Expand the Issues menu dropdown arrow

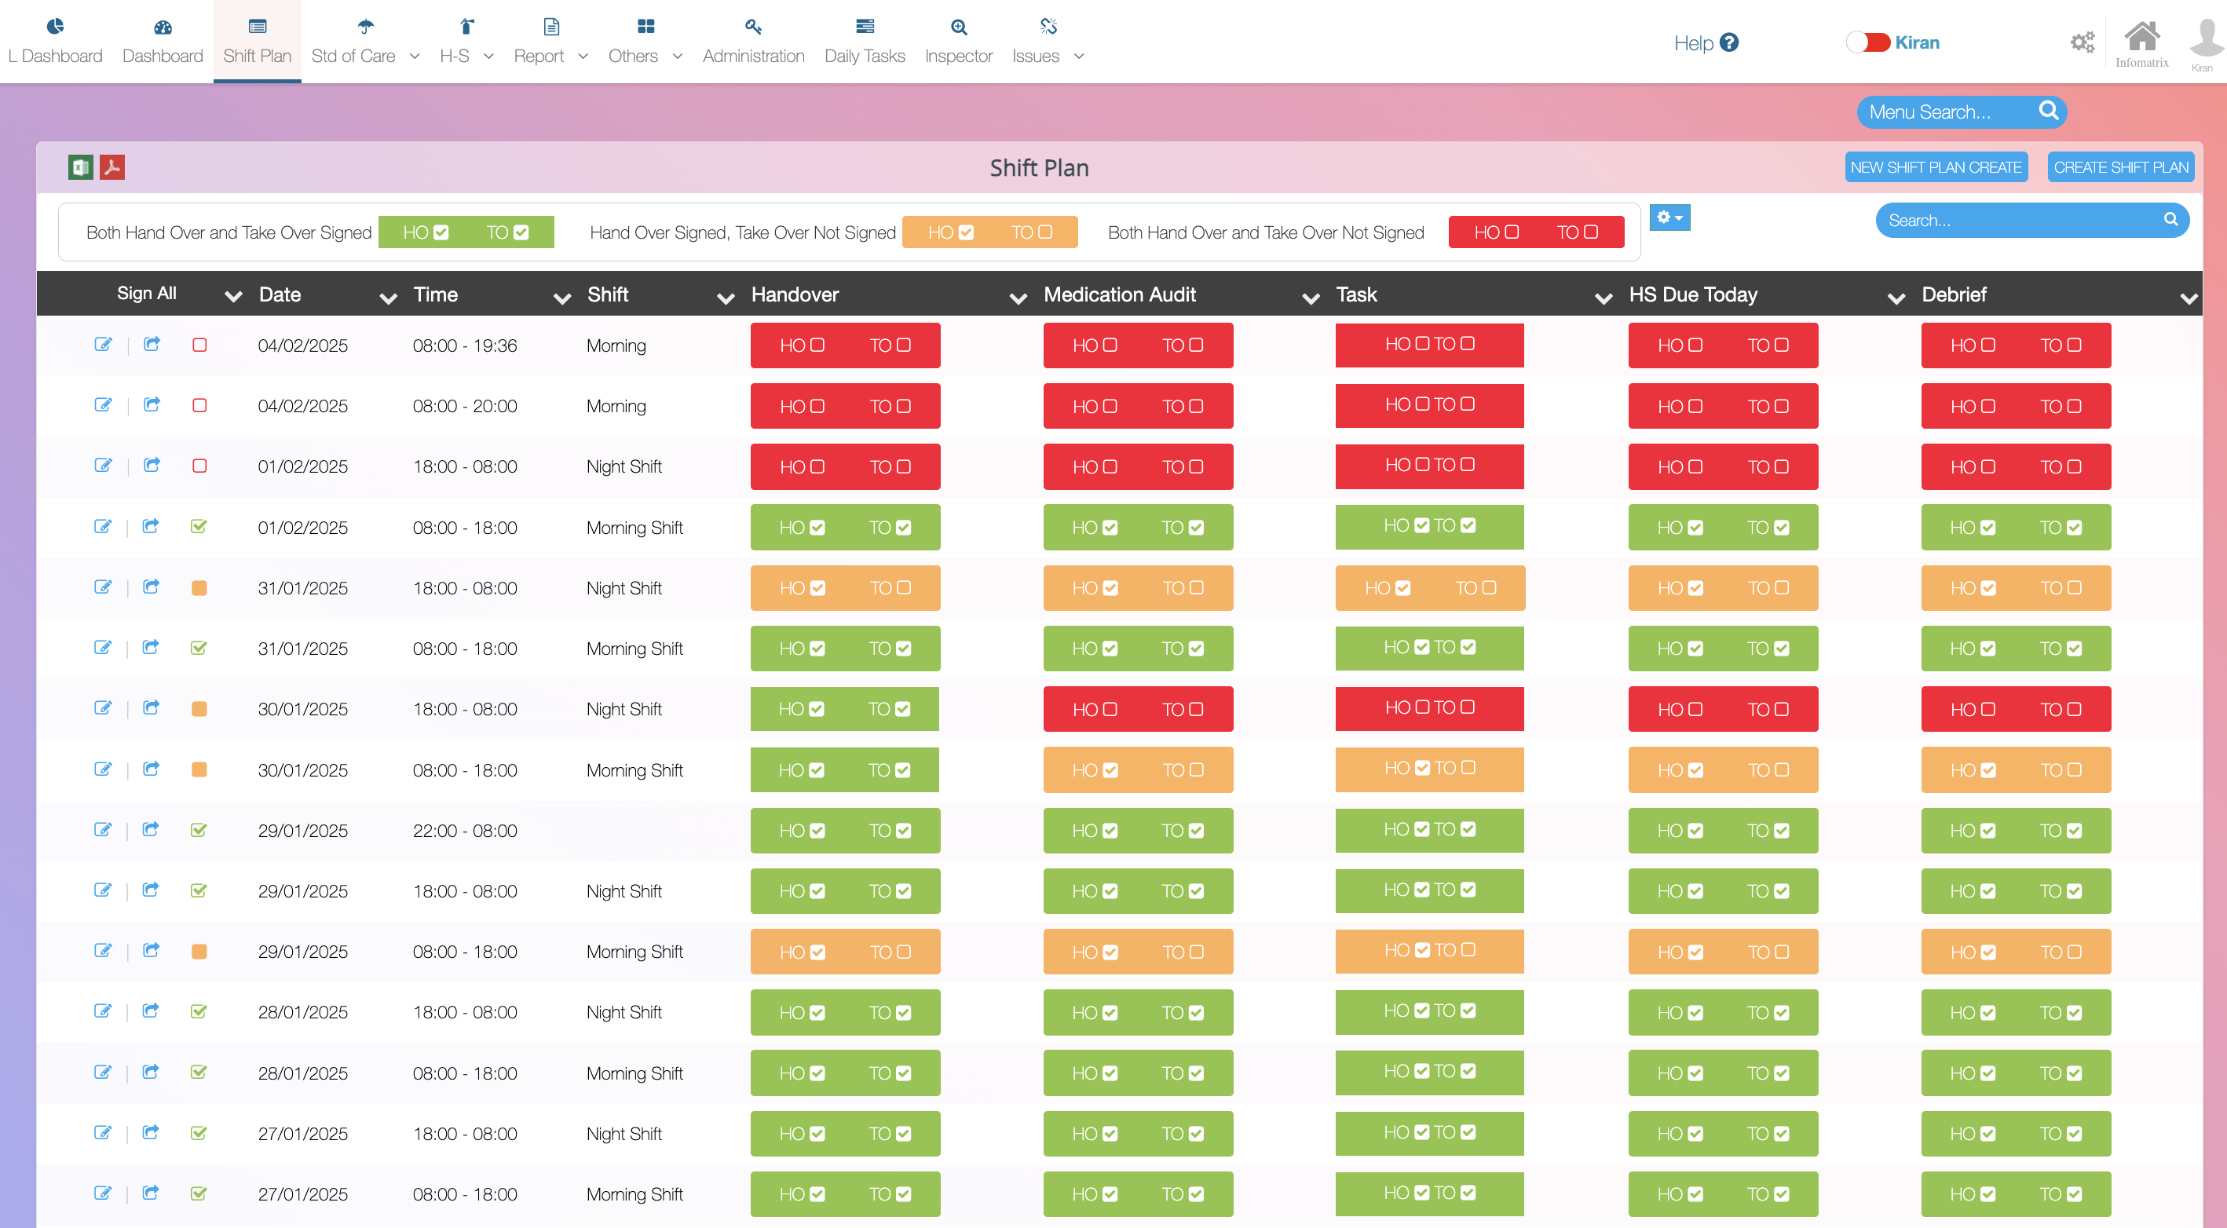(1079, 57)
